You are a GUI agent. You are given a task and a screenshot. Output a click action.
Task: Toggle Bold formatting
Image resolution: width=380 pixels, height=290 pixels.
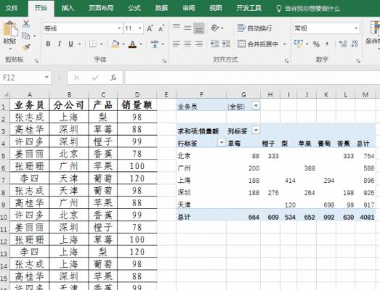(49, 43)
